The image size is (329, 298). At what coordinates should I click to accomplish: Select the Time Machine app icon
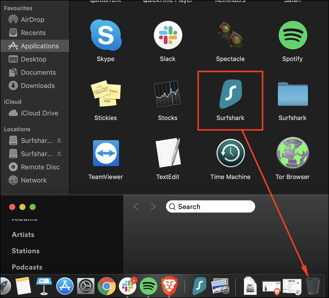[x=231, y=153]
